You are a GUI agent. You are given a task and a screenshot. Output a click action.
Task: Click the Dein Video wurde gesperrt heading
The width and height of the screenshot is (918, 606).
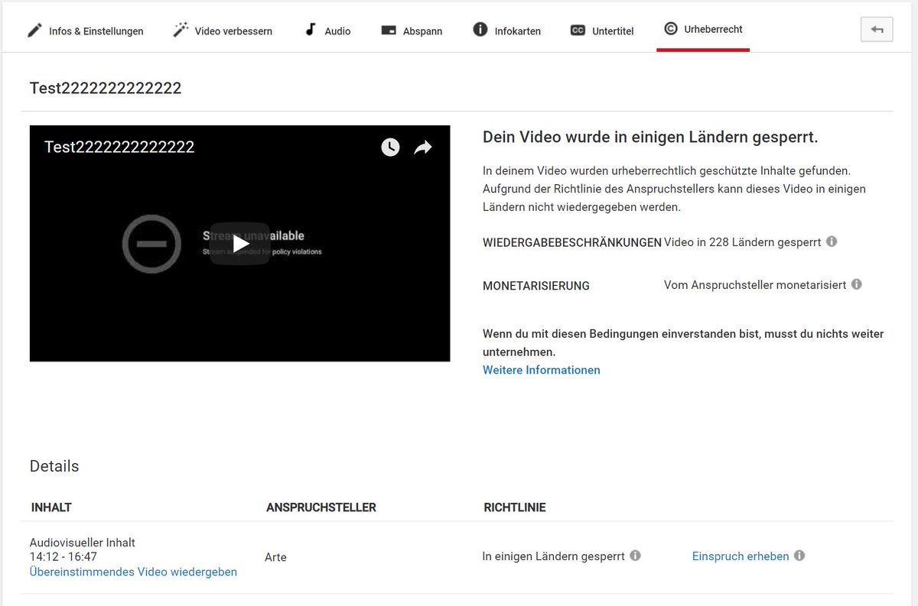pos(650,138)
